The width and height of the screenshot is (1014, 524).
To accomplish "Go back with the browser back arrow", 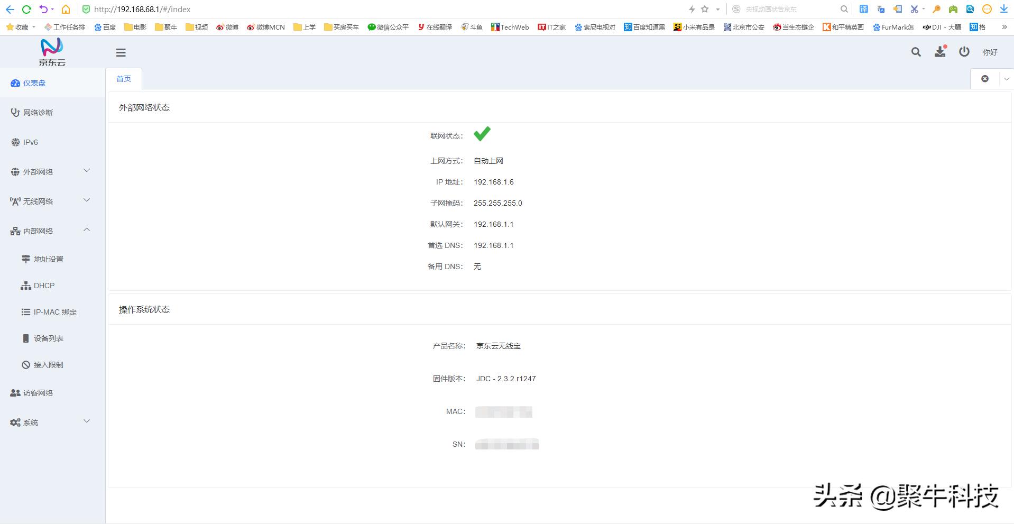I will click(10, 9).
